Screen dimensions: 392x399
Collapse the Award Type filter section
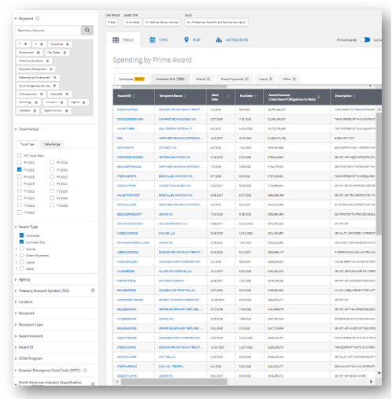pos(16,227)
